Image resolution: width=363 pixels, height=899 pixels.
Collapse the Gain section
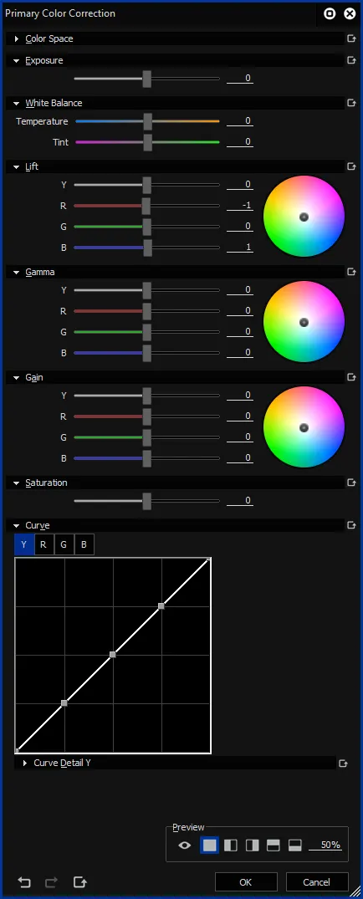click(16, 378)
